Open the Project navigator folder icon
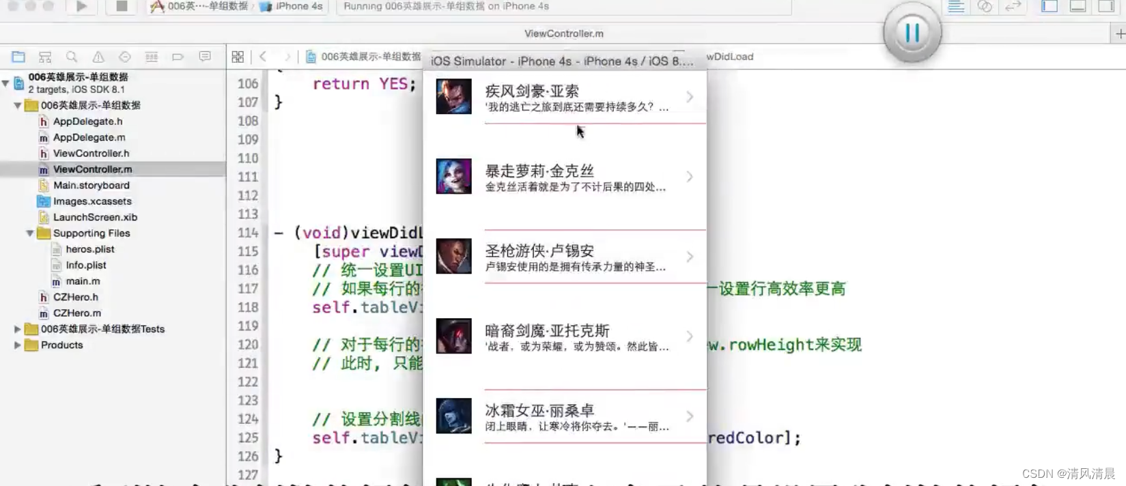The width and height of the screenshot is (1126, 486). [18, 57]
